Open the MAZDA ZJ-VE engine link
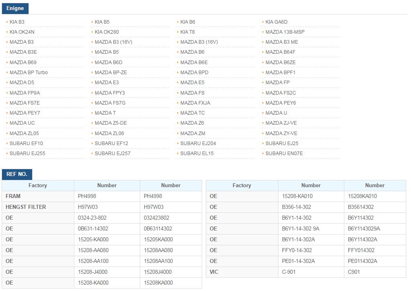The height and width of the screenshot is (291, 411). (x=281, y=123)
